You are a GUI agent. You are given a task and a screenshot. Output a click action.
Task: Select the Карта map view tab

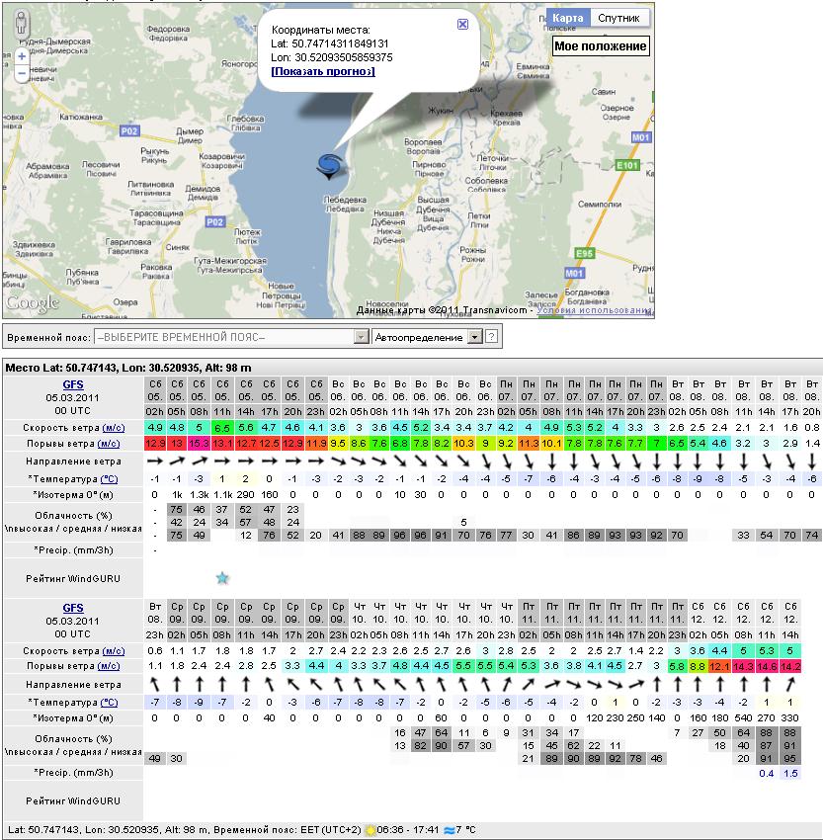coord(568,18)
